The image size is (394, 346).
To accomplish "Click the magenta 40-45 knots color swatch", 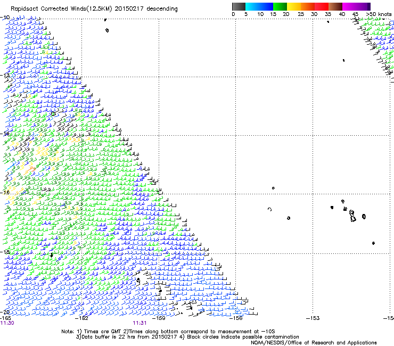I will [x=349, y=6].
